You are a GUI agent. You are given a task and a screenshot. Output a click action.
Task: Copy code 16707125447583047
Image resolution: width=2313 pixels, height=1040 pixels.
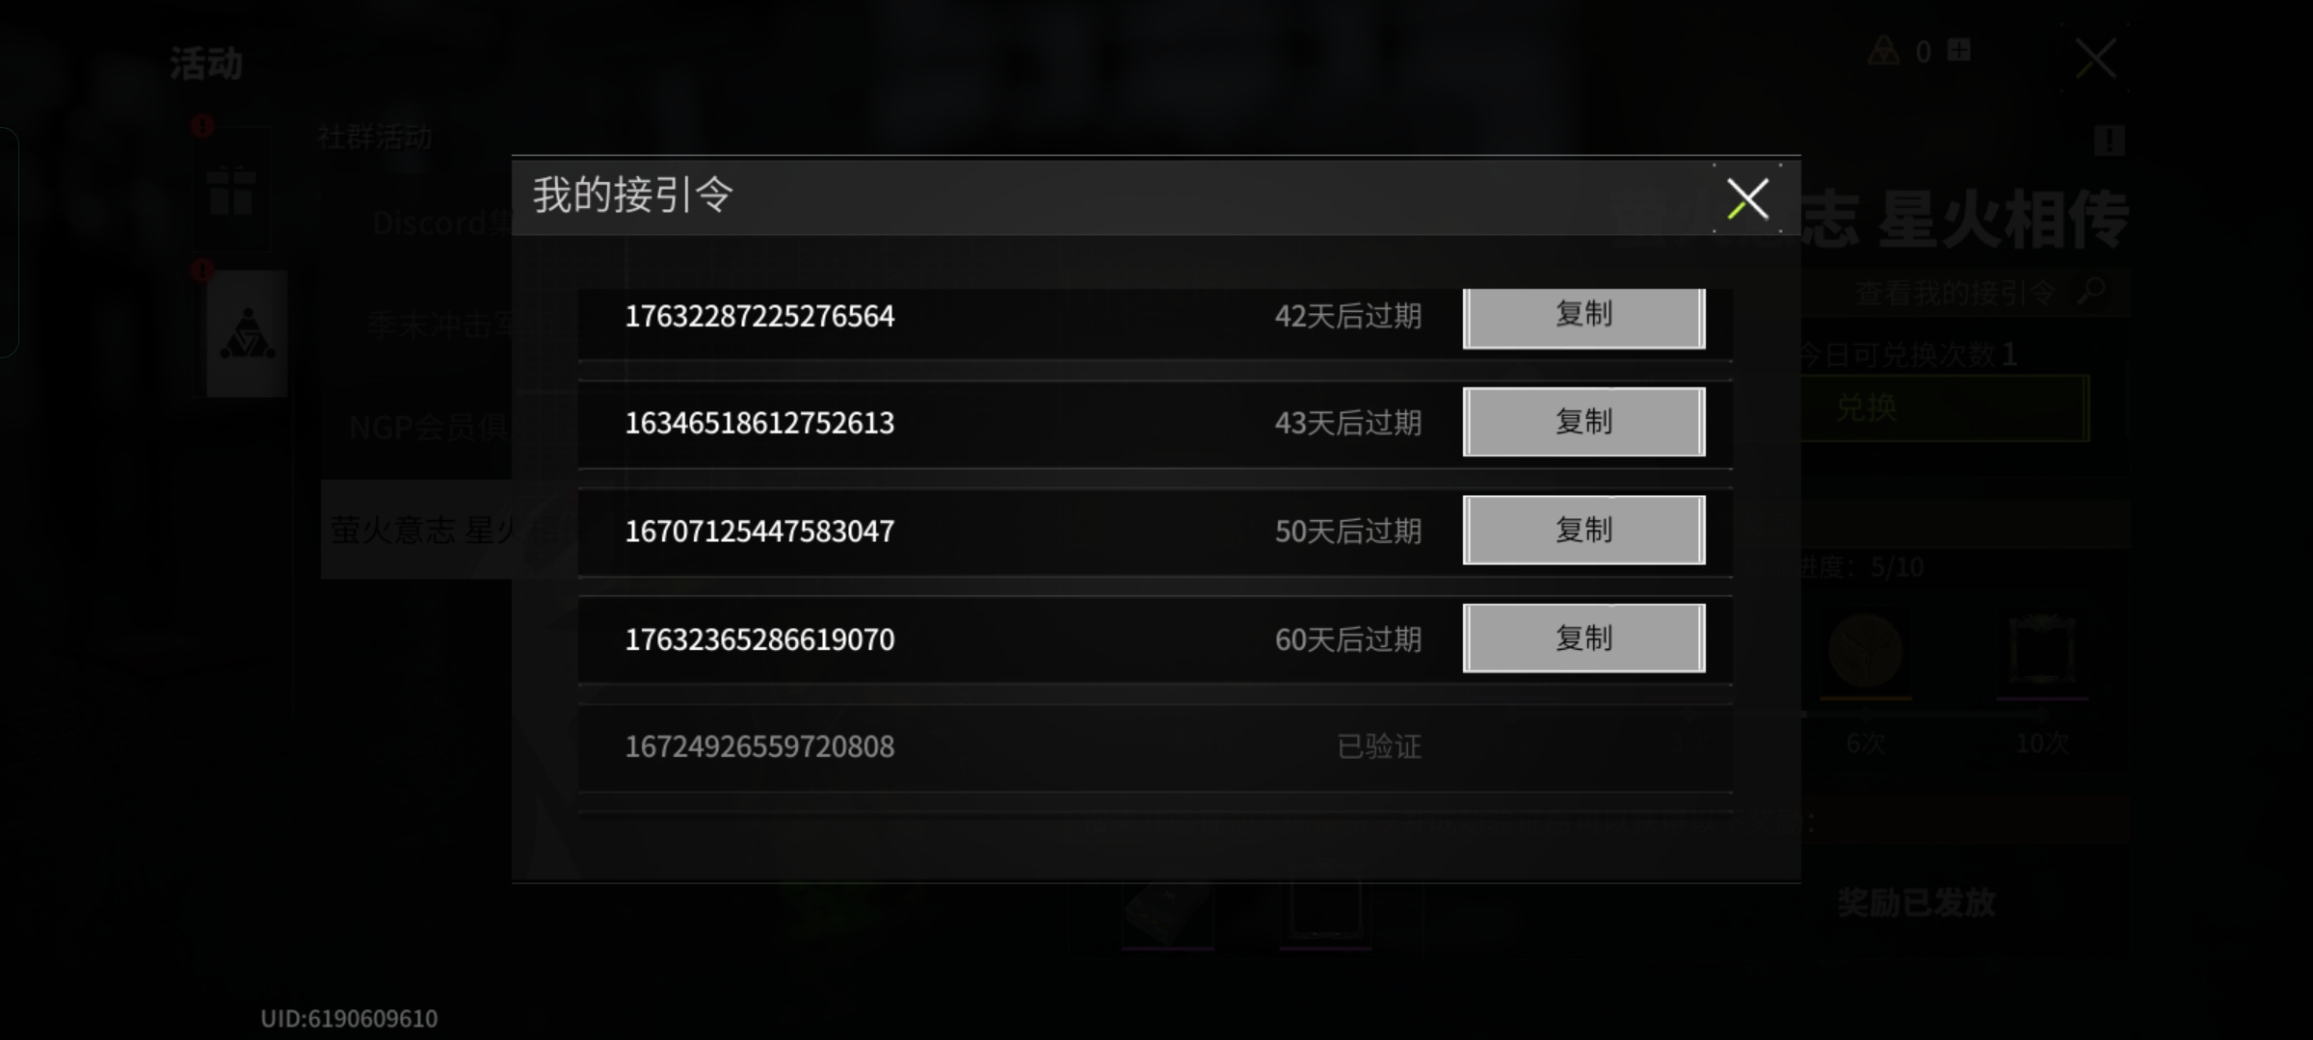coord(1583,530)
